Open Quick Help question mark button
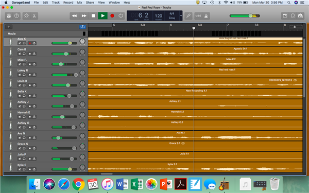309x193 pixels. (16, 16)
